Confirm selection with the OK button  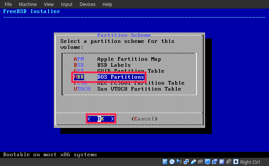pyautogui.click(x=101, y=119)
